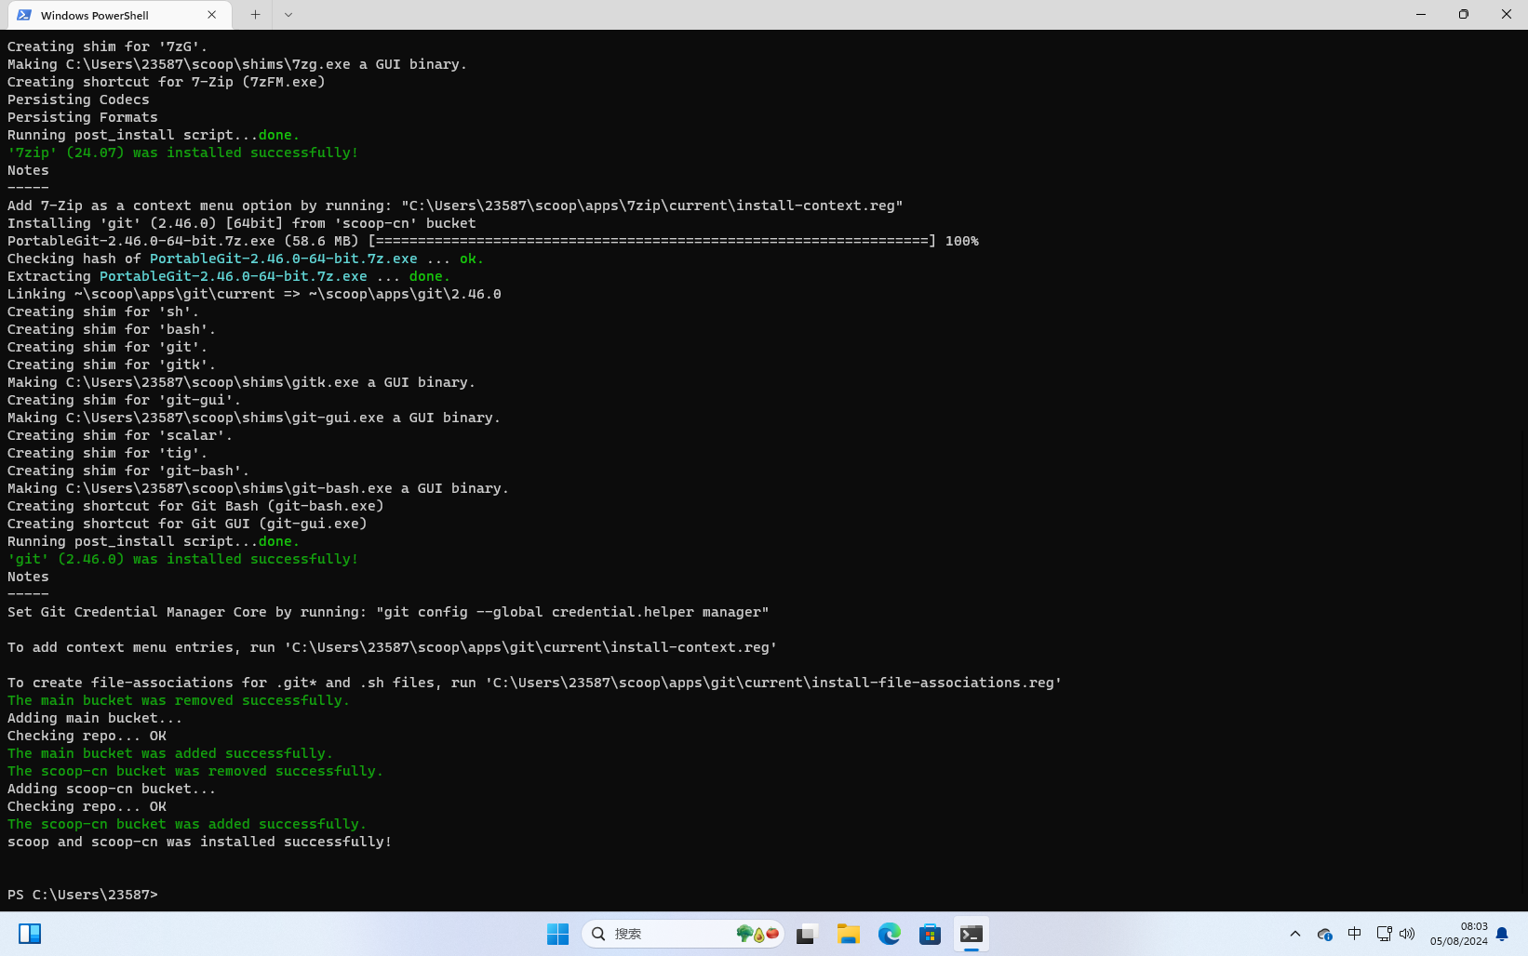Image resolution: width=1528 pixels, height=956 pixels.
Task: Launch File Explorer from taskbar
Action: (848, 934)
